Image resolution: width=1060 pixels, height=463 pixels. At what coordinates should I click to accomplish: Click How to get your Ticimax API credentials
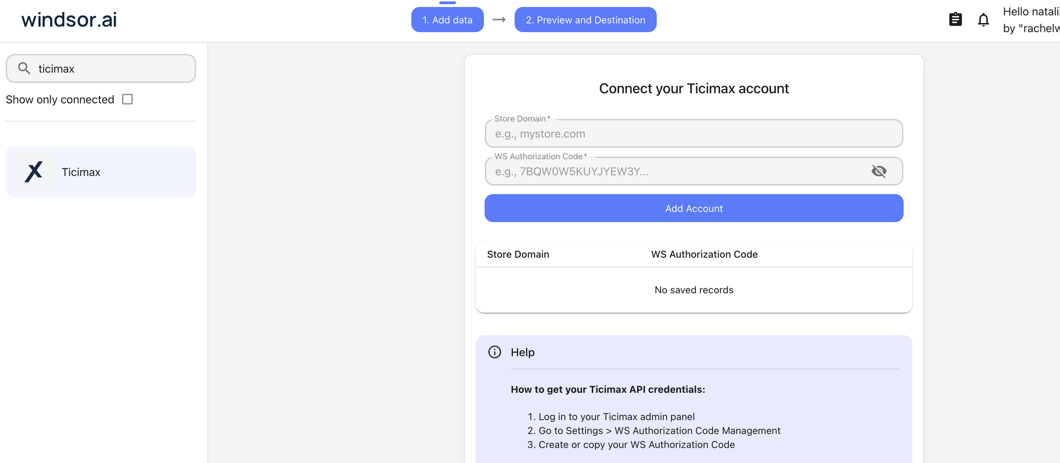click(x=608, y=389)
